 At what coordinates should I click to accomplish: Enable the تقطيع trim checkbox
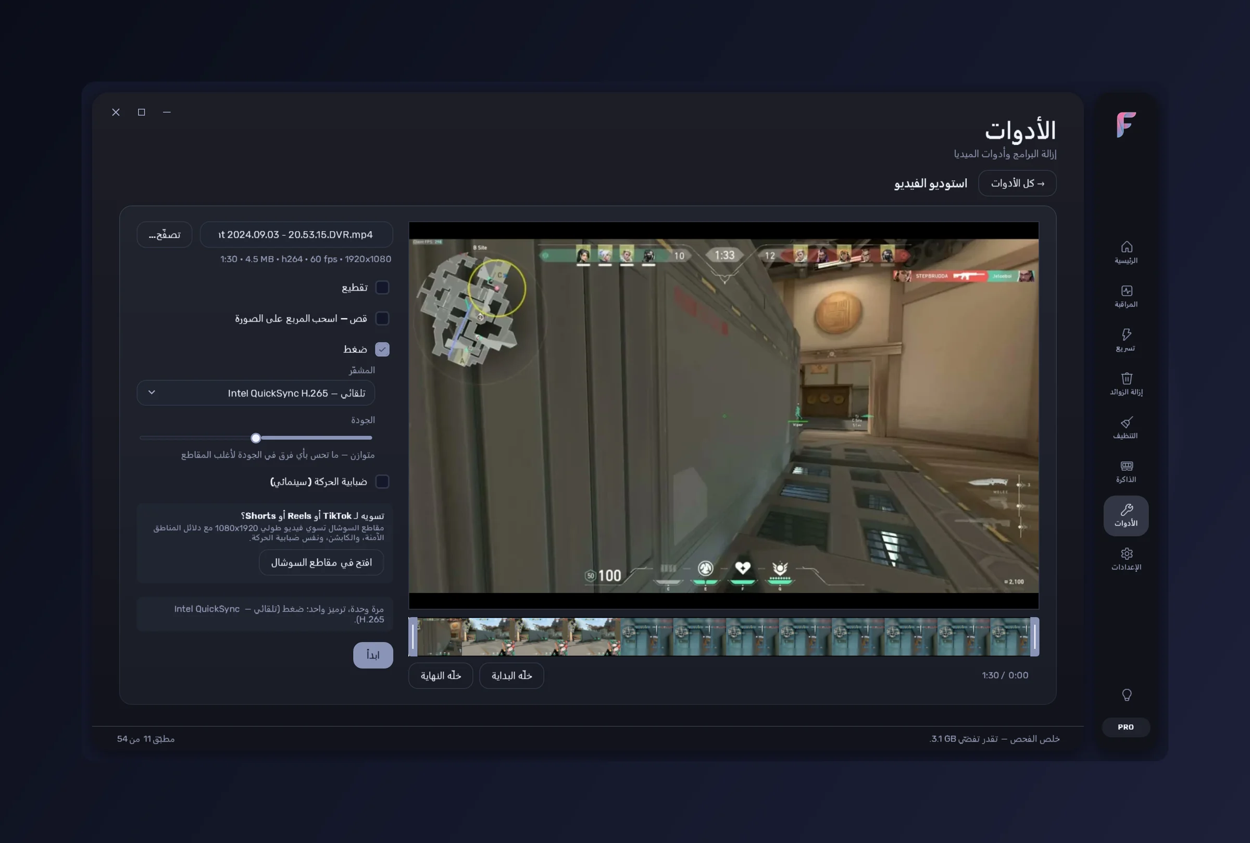pos(382,288)
